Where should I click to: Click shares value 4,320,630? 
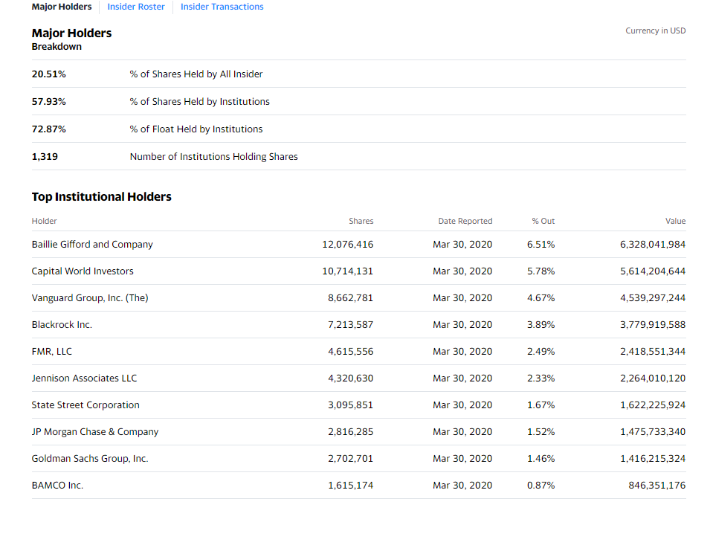pyautogui.click(x=351, y=378)
